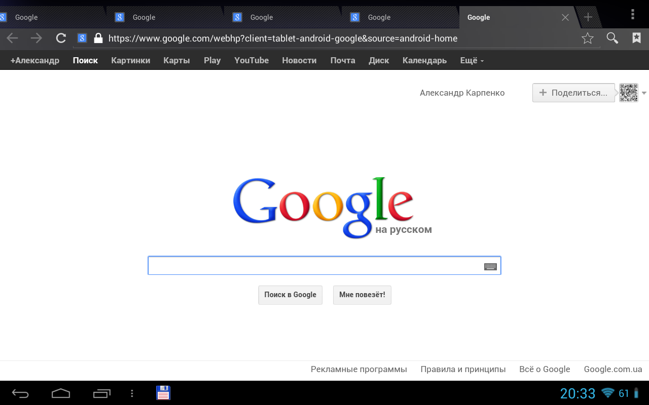Reload the current page
Screen dimensions: 649x405
61,38
